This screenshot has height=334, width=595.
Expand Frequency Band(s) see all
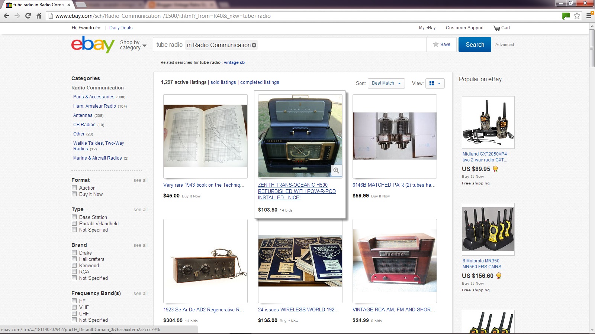[x=141, y=294]
